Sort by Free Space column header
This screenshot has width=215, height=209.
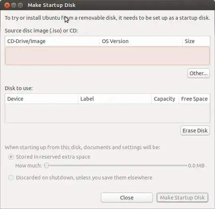coord(194,99)
